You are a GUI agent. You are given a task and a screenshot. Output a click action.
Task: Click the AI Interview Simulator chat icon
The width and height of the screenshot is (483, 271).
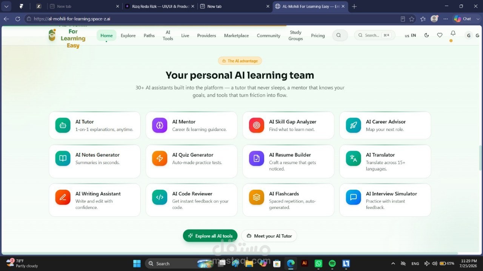click(x=353, y=197)
